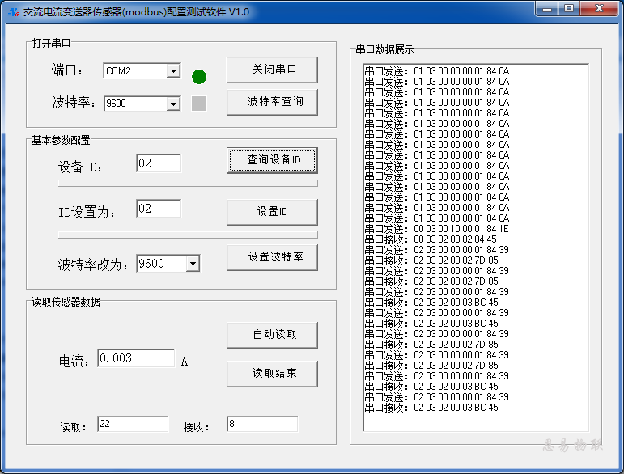Click the 接收 count field
Screen dimensions: 624x474
(x=262, y=424)
